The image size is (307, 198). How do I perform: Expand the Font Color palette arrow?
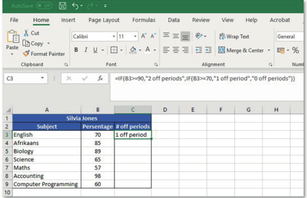click(155, 50)
